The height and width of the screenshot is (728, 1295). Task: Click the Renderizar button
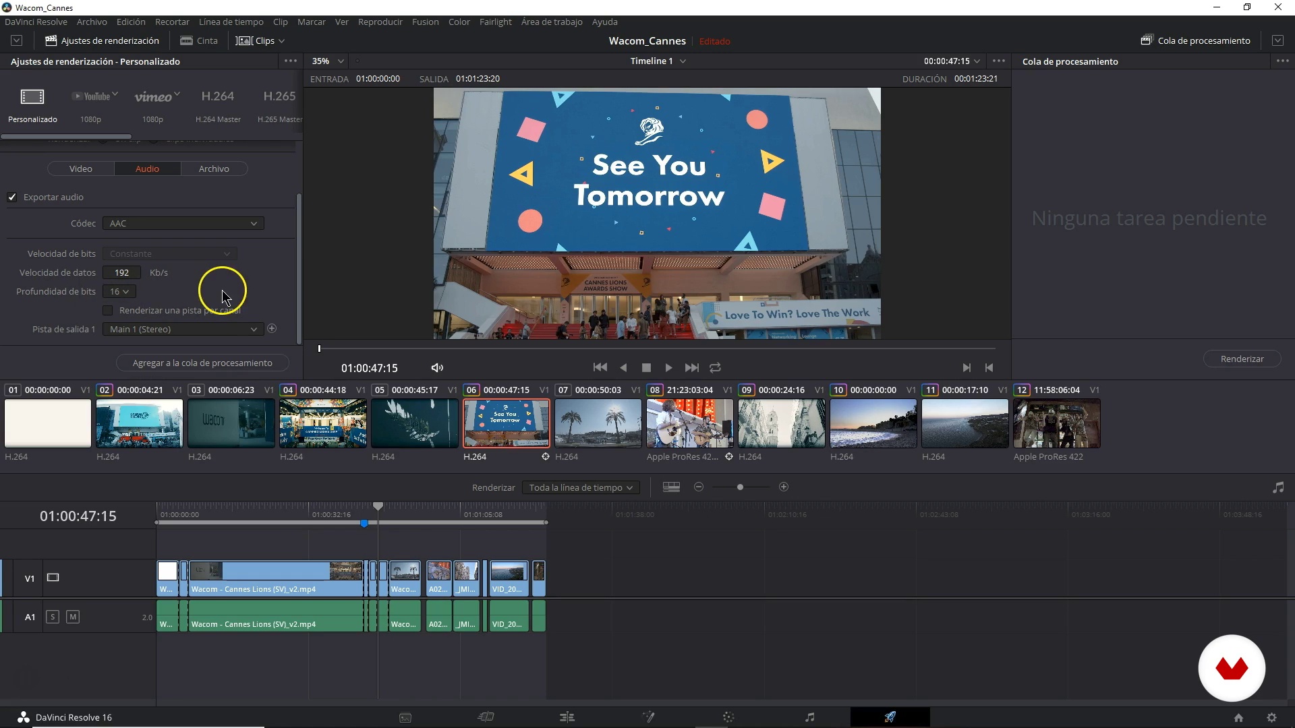[1242, 359]
